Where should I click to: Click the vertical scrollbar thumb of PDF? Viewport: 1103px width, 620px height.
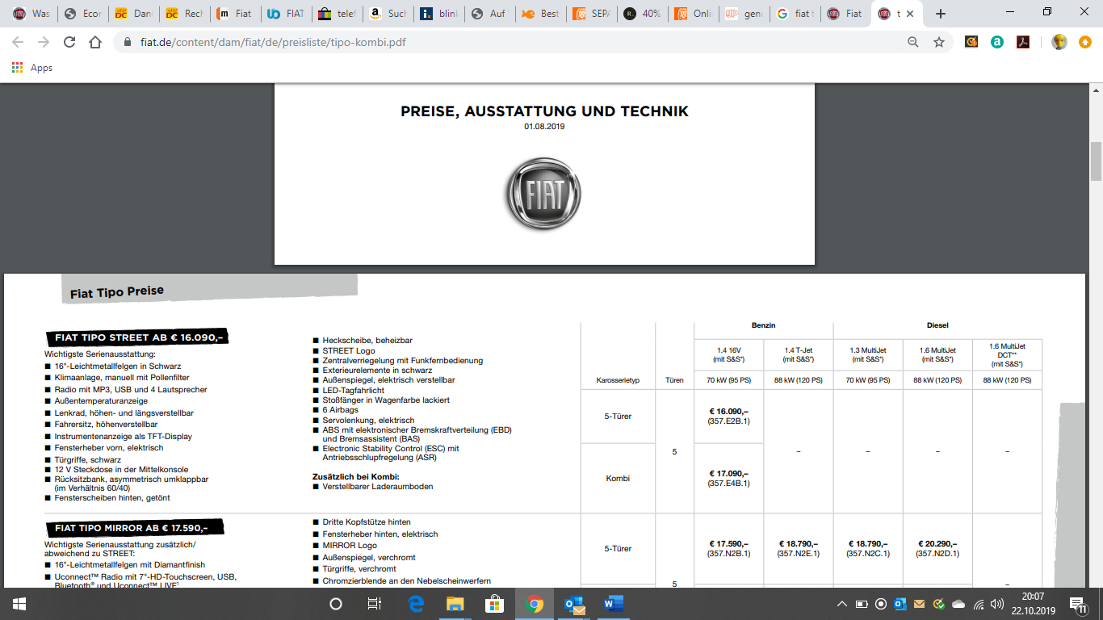[1096, 161]
